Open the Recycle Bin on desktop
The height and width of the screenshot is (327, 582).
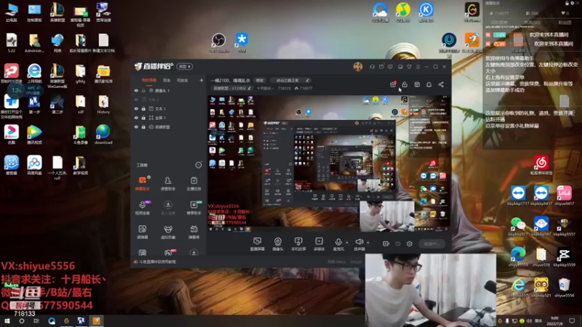click(x=564, y=287)
